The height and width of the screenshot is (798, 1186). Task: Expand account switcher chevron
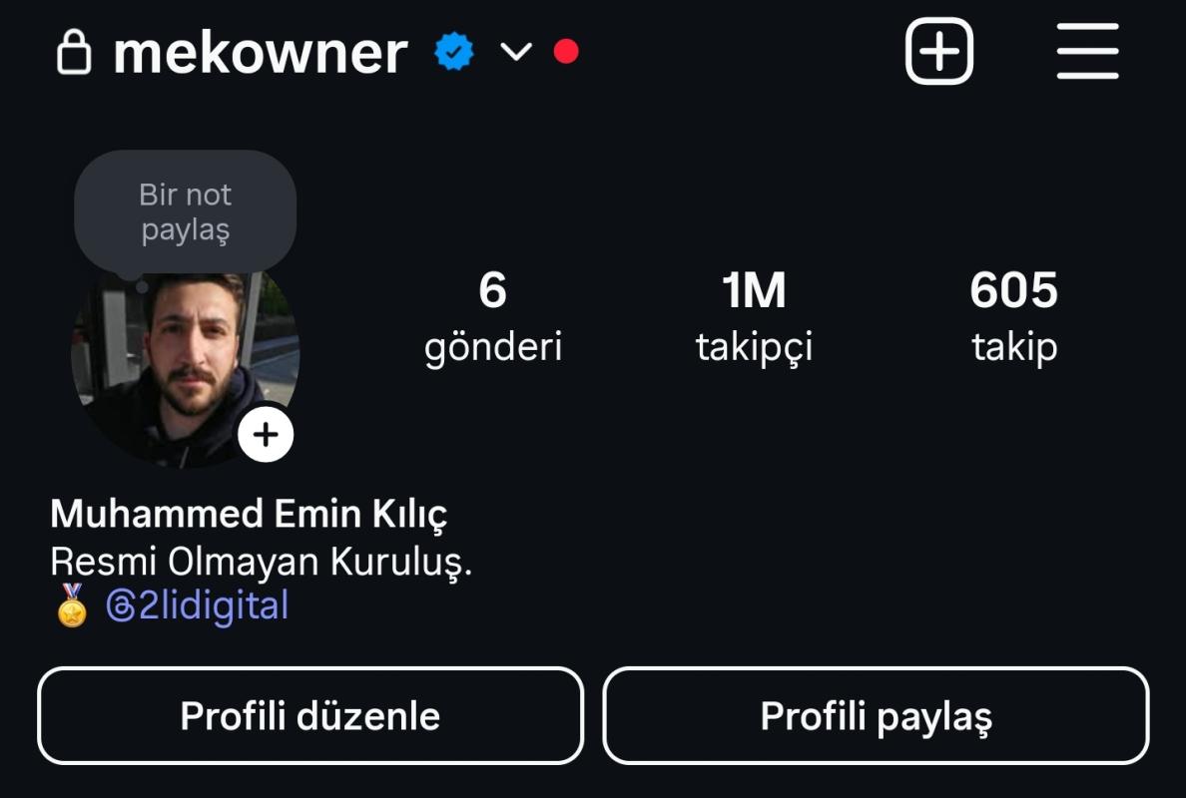[x=516, y=52]
